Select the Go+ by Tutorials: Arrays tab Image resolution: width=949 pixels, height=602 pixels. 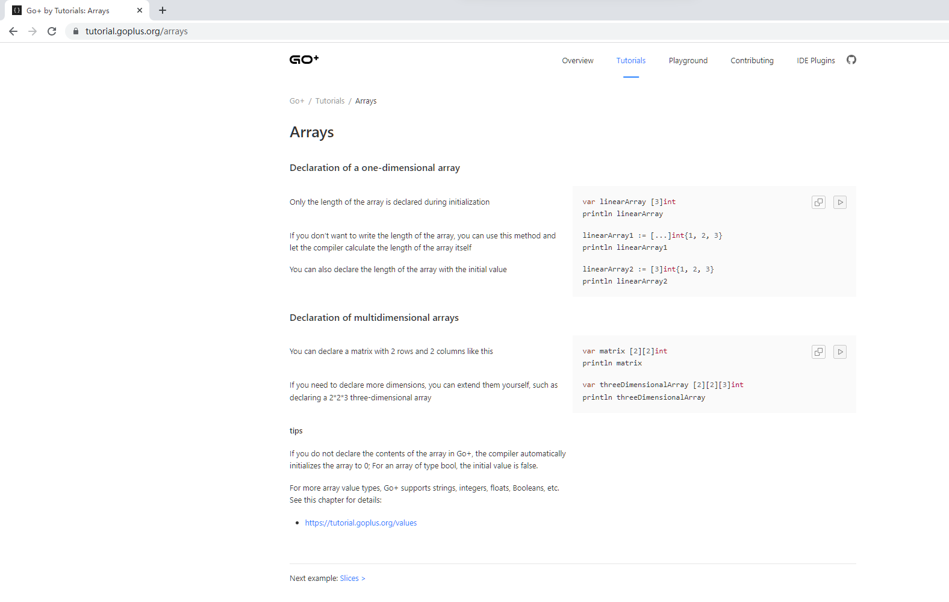(78, 10)
